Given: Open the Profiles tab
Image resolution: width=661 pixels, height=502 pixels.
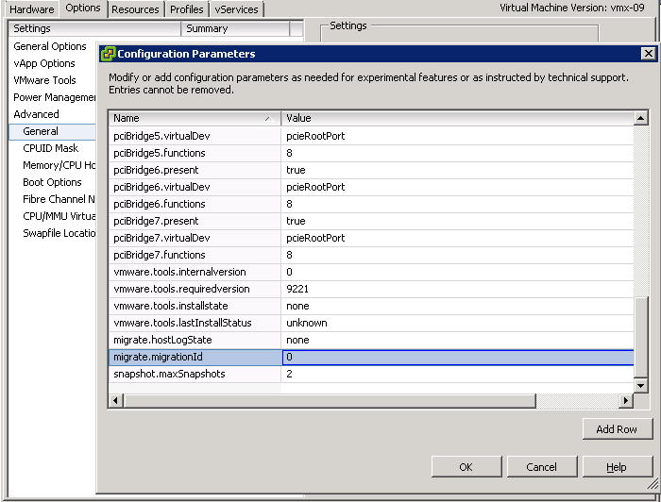Looking at the screenshot, I should pos(186,9).
